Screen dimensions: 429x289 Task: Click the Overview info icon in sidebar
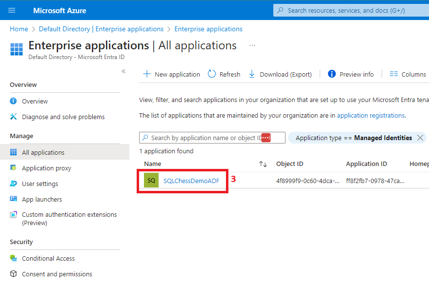(x=13, y=101)
